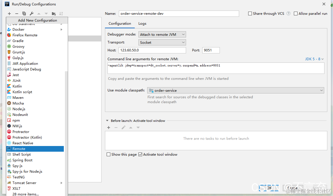
Task: Select Spring Boot configuration type
Action: pyautogui.click(x=35, y=160)
